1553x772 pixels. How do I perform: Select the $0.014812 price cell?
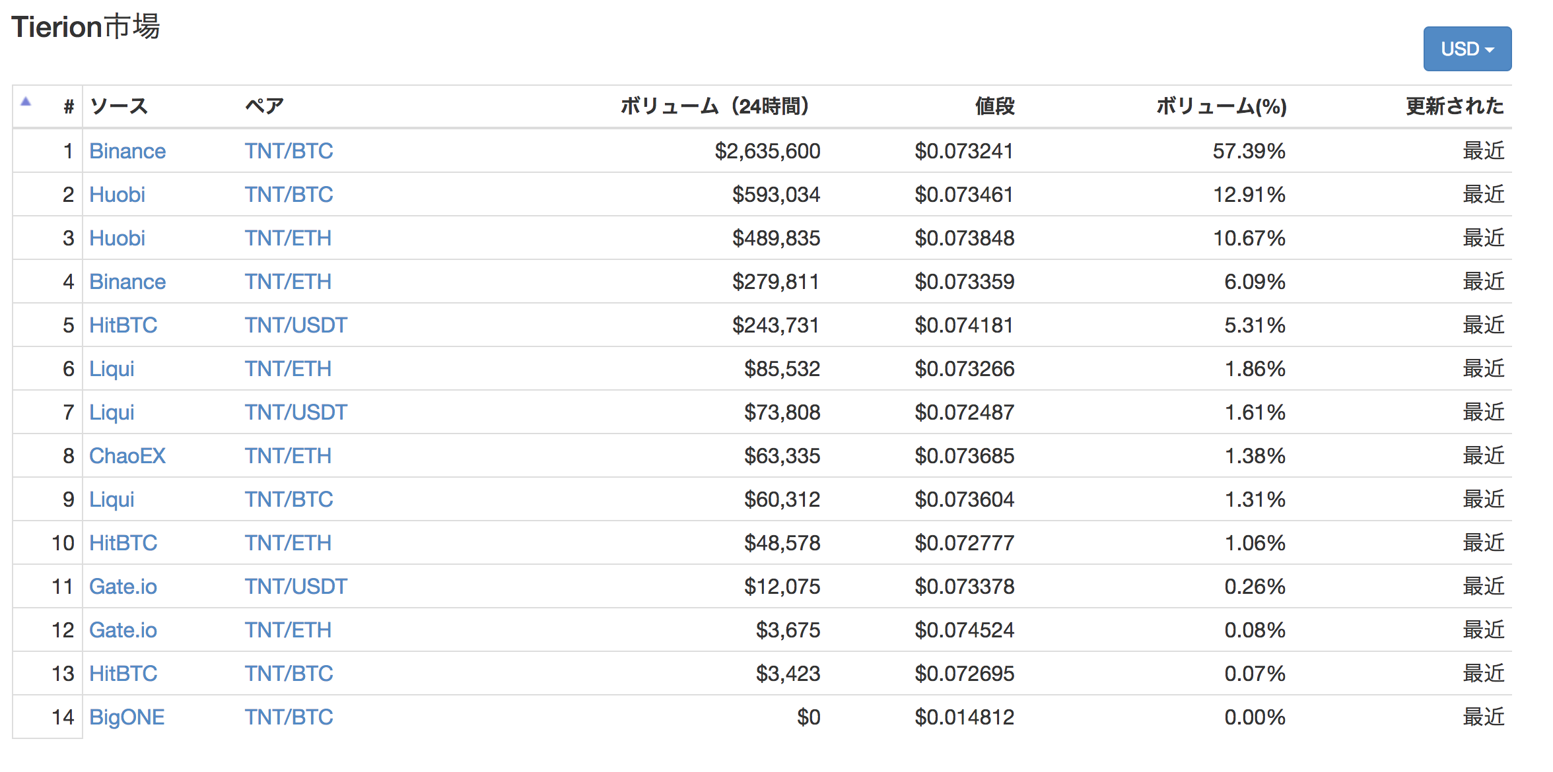coord(964,717)
